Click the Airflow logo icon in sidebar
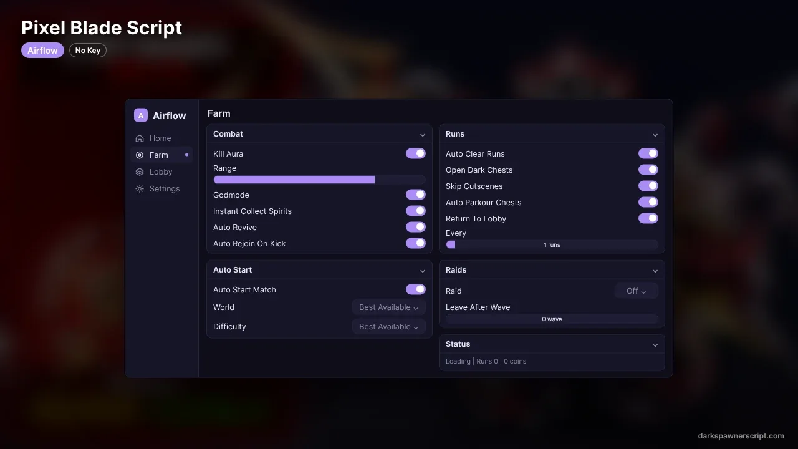The height and width of the screenshot is (449, 798). [x=141, y=115]
